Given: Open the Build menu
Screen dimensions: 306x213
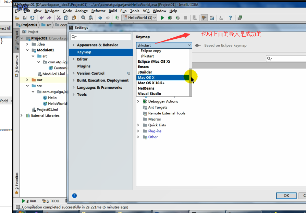Looking at the screenshot, I should tap(113, 11).
